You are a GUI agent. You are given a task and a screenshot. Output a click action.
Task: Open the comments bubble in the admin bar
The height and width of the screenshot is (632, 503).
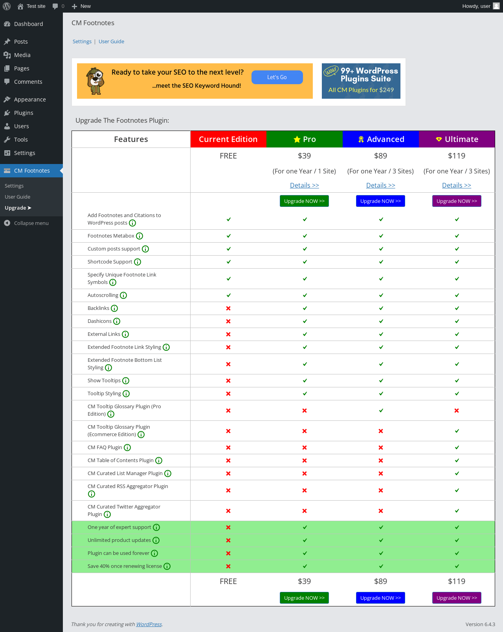[58, 6]
